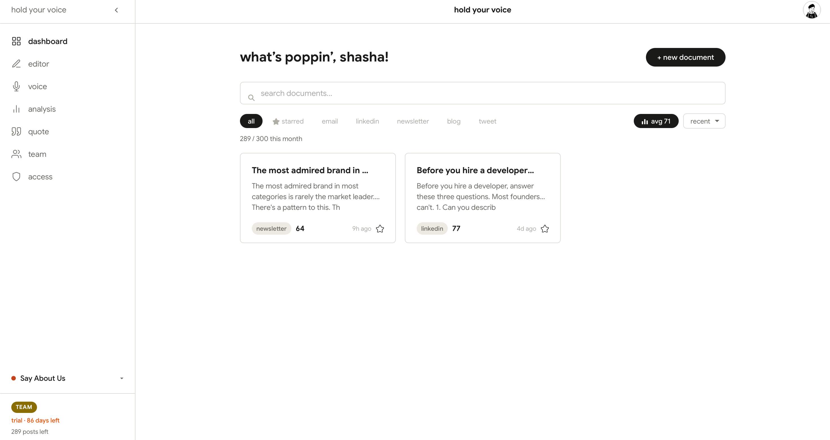Star the newsletter document card
The image size is (830, 440).
click(x=380, y=228)
